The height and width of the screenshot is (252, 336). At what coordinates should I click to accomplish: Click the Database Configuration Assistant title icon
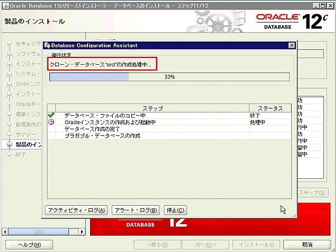coord(47,45)
